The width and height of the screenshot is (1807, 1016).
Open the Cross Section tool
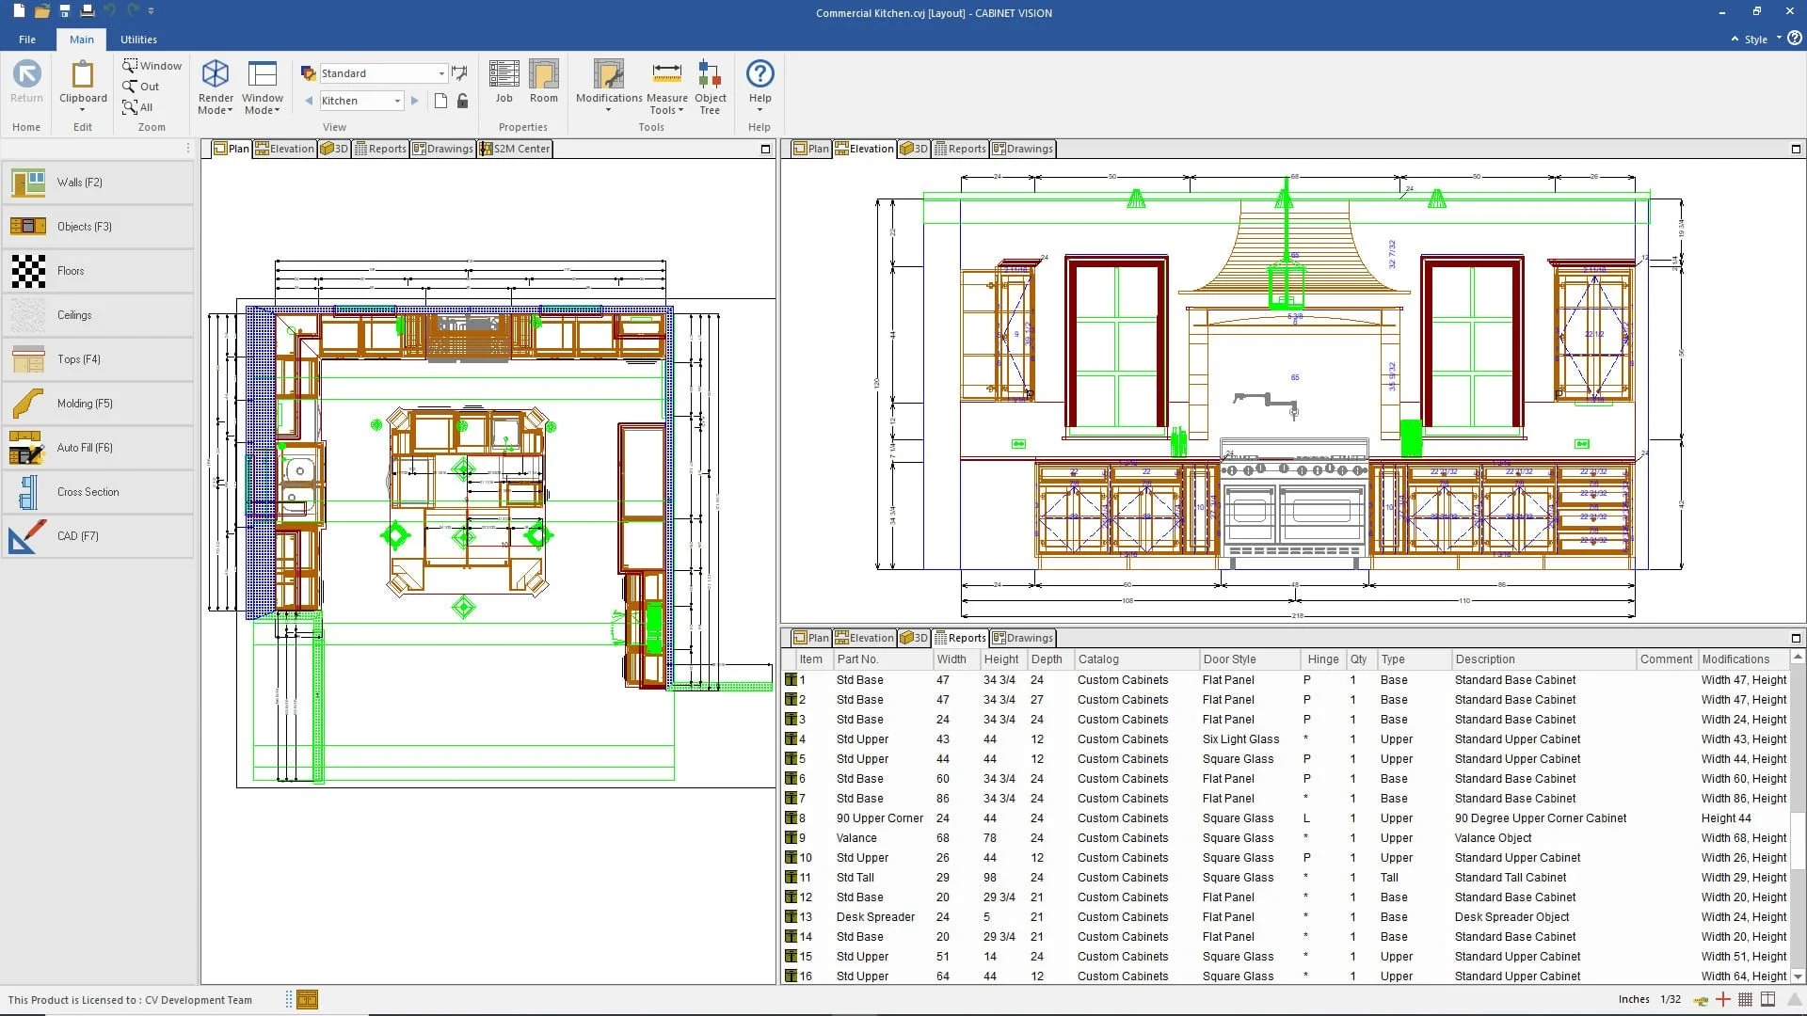point(87,491)
